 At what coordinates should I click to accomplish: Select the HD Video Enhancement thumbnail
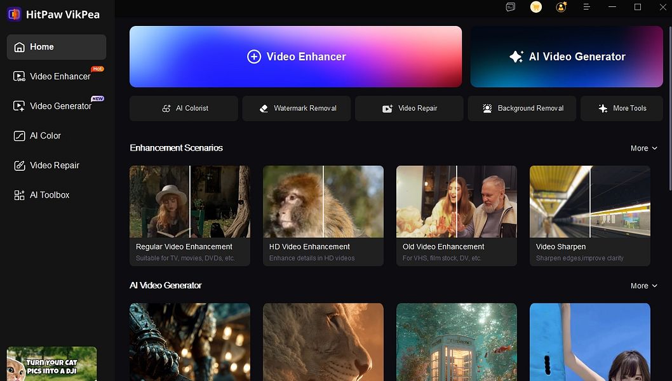323,201
